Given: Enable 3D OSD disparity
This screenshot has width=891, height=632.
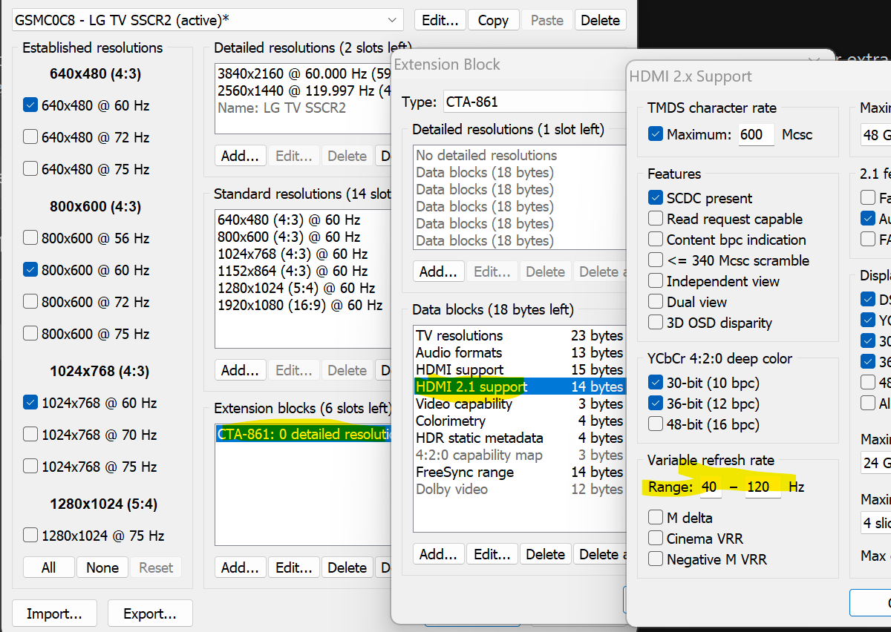Looking at the screenshot, I should (x=656, y=323).
